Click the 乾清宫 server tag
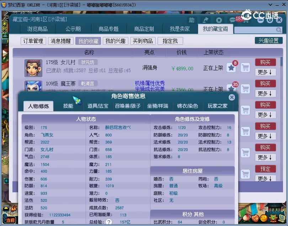This screenshot has height=226, width=288. [x=87, y=84]
